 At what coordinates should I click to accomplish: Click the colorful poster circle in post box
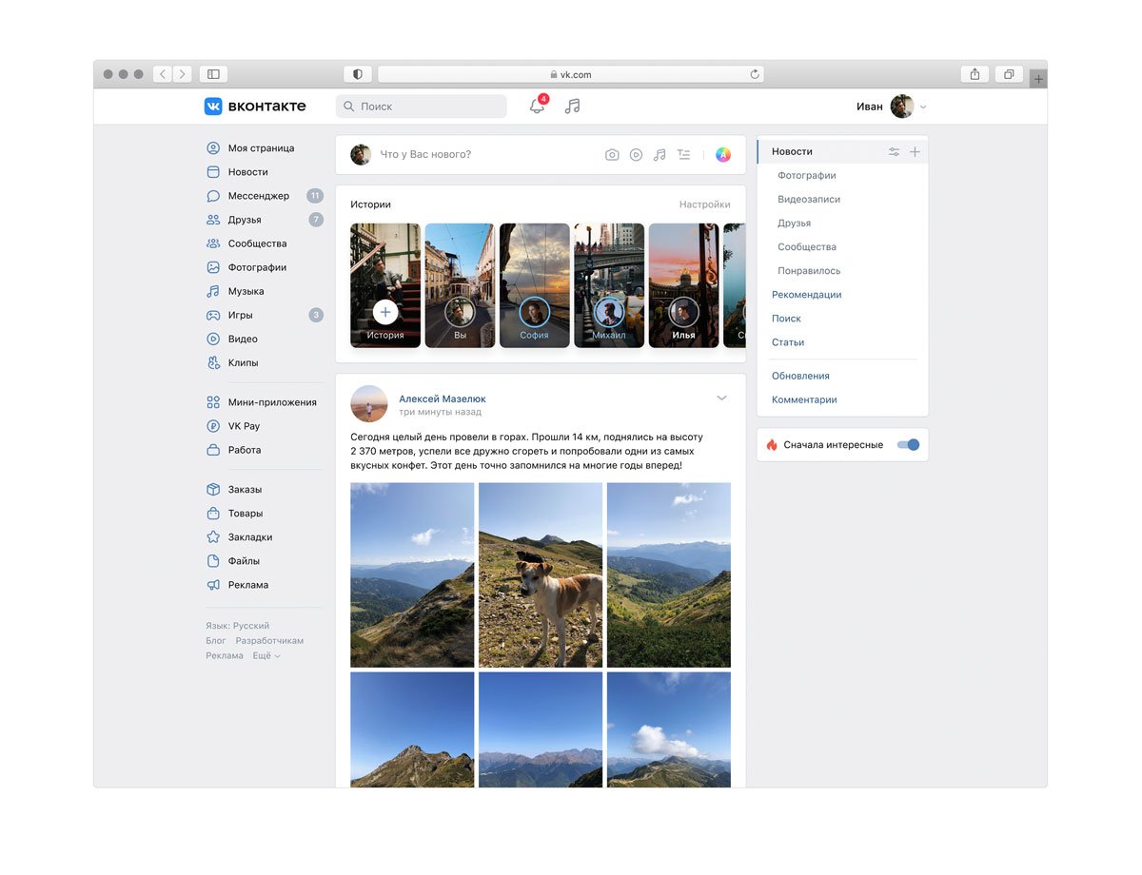pyautogui.click(x=723, y=155)
